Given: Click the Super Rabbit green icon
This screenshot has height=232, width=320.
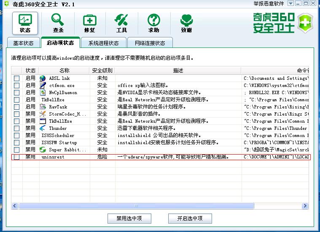Looking at the screenshot, I should 43,150.
